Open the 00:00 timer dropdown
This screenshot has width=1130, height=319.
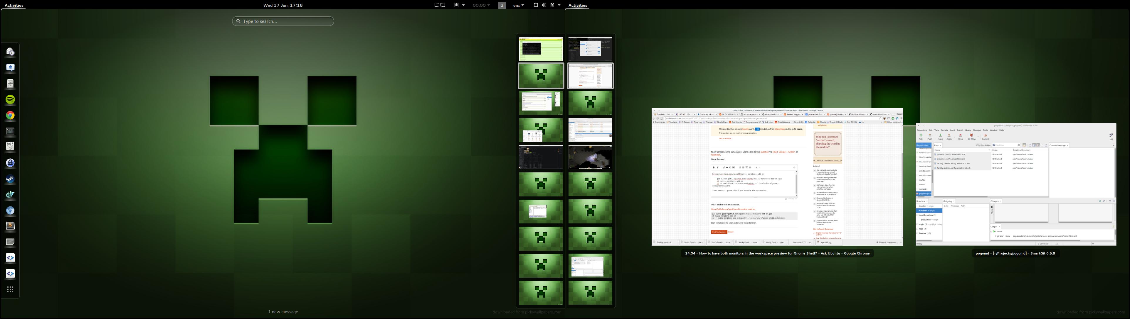click(x=481, y=5)
